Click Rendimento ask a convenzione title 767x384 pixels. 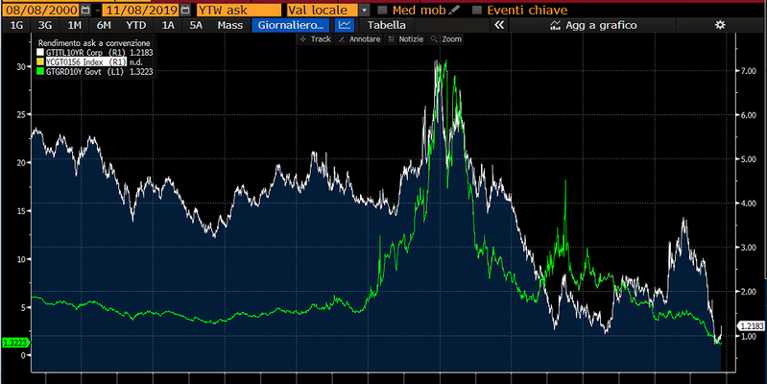(94, 43)
